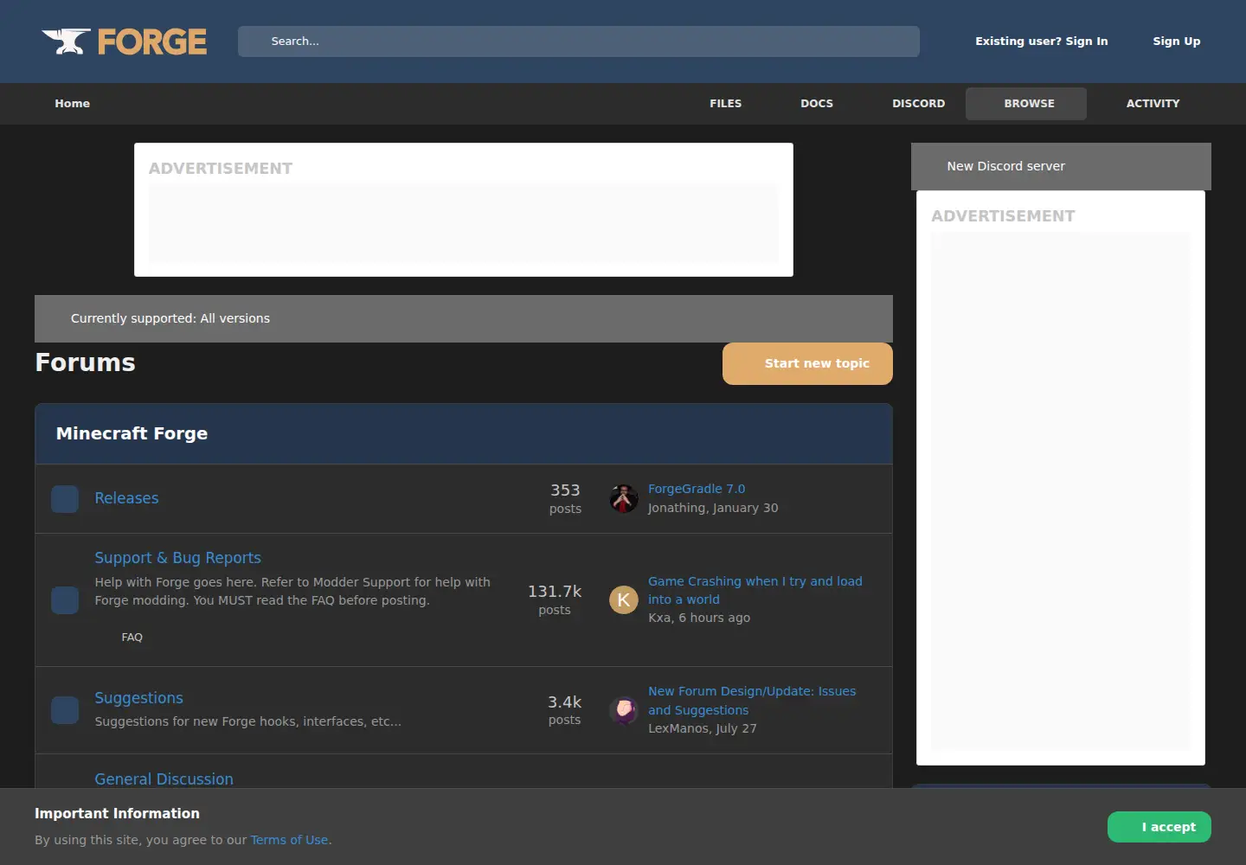Click the Support & Bug Reports forum icon
Screen dimensions: 1246x865
click(65, 600)
